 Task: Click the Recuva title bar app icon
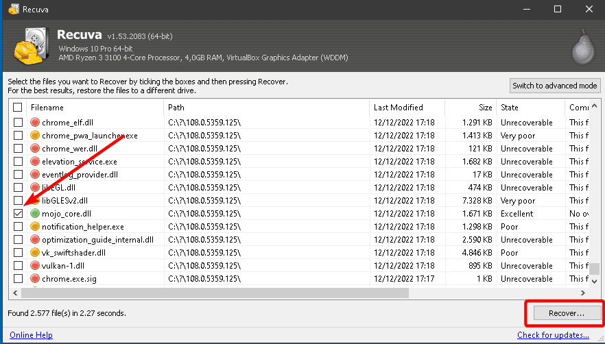[x=14, y=9]
